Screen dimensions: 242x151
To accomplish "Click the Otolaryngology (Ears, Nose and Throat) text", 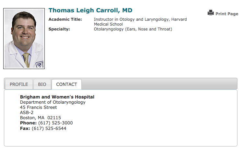I will (x=133, y=29).
